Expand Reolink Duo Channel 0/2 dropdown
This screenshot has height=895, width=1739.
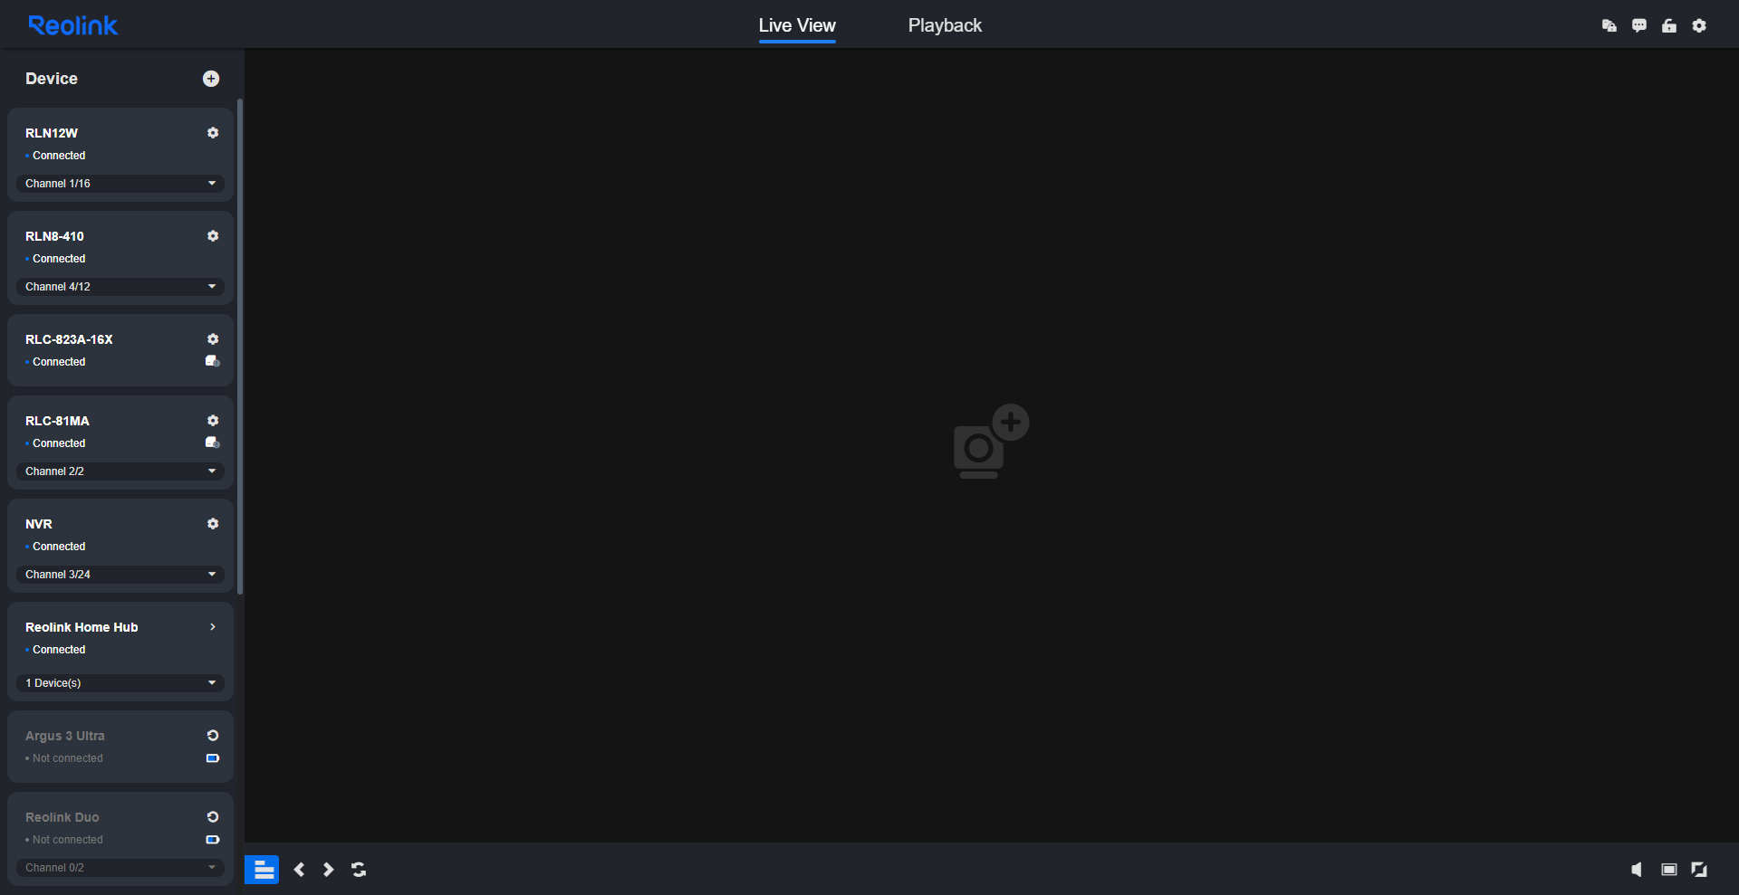120,868
